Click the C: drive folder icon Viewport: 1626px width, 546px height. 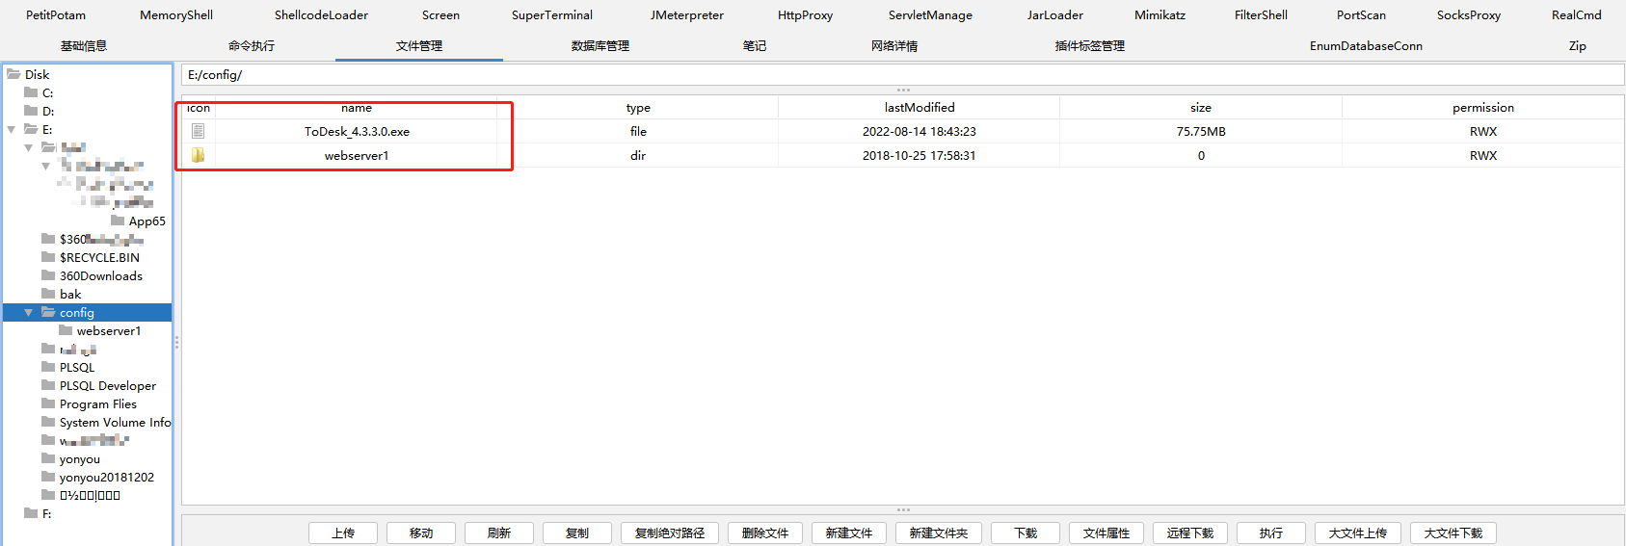[x=31, y=92]
